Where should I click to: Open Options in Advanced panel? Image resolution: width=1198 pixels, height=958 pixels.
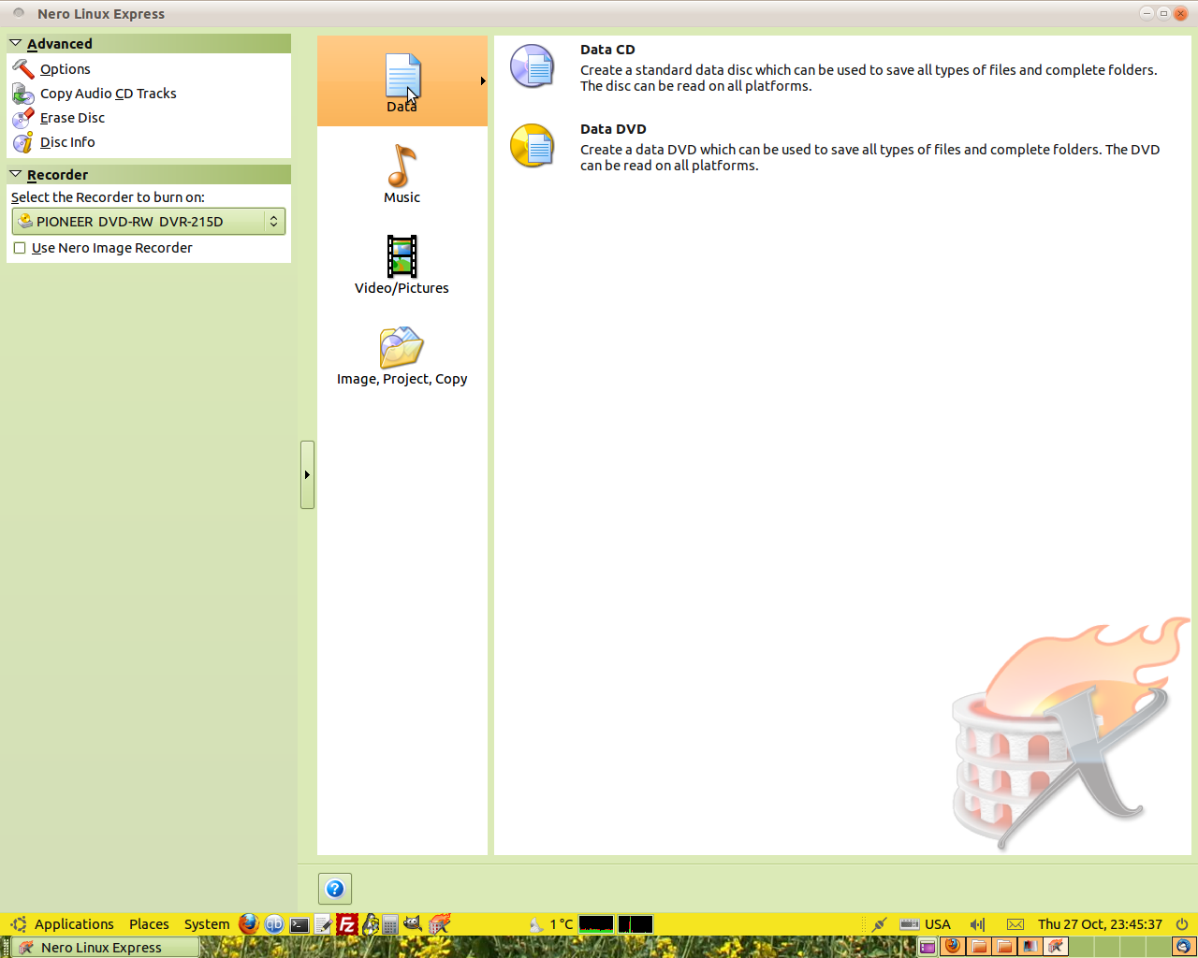tap(65, 69)
